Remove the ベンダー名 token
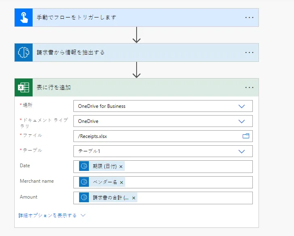Screen dimensions: 294x236 pos(121,182)
